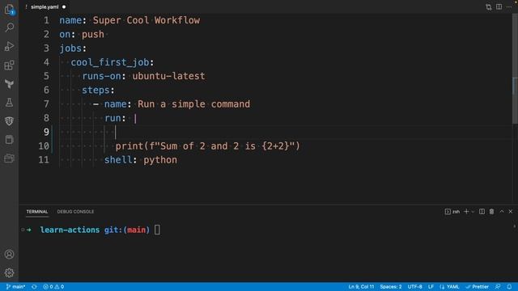Open problems errors and warnings indicator
The image size is (518, 291).
click(53, 287)
